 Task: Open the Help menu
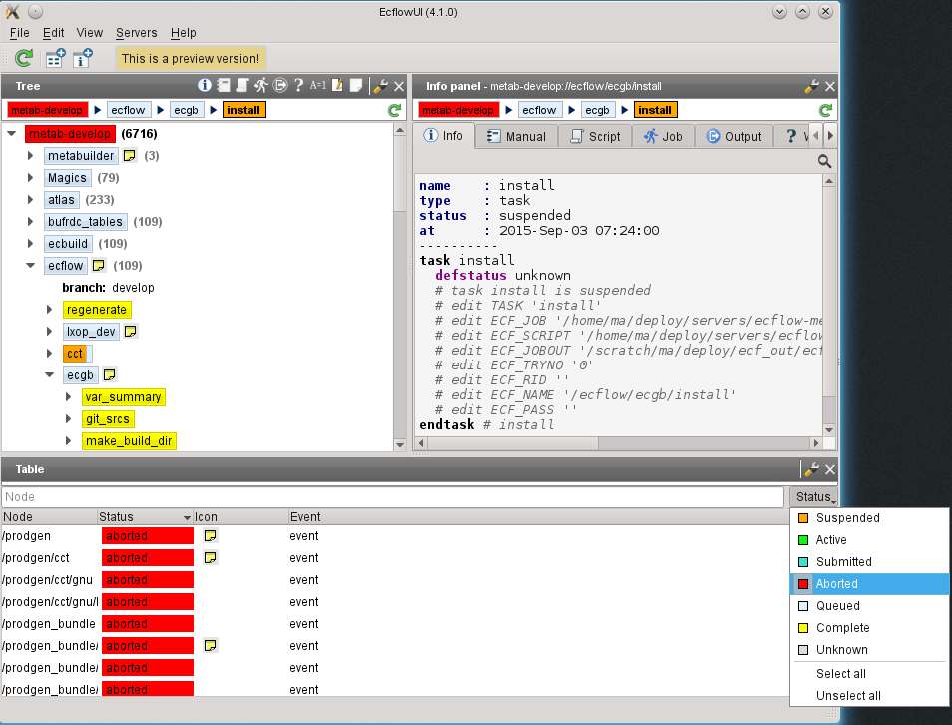tap(183, 33)
